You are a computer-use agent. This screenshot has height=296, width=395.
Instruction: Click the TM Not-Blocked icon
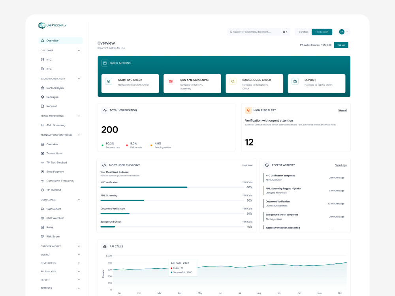42,163
